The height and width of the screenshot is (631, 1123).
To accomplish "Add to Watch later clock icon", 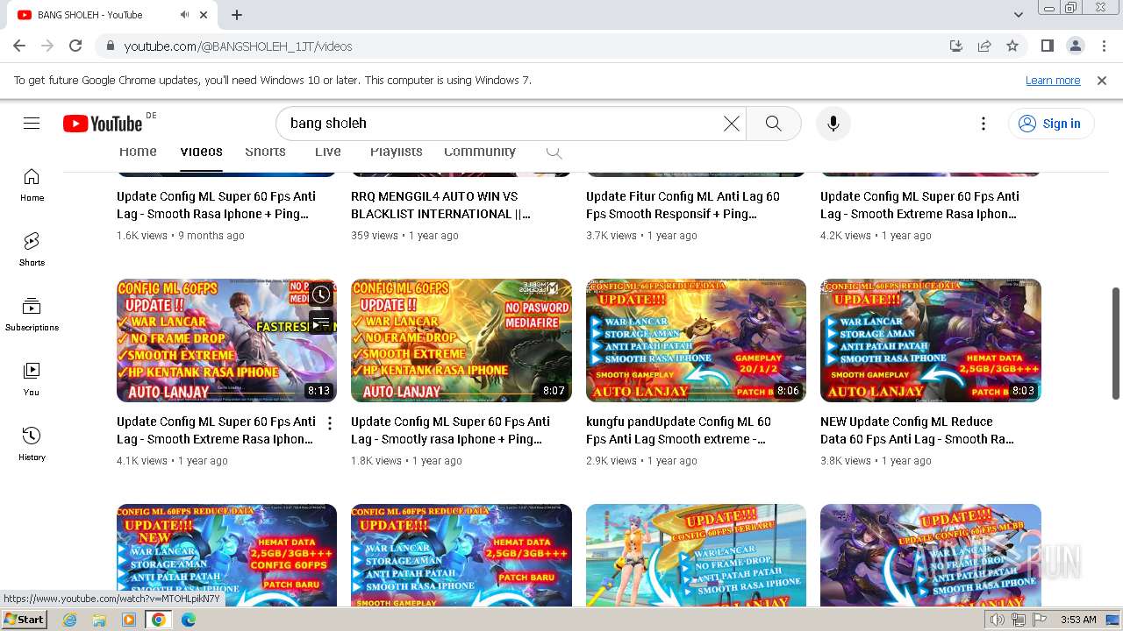I will pyautogui.click(x=321, y=294).
